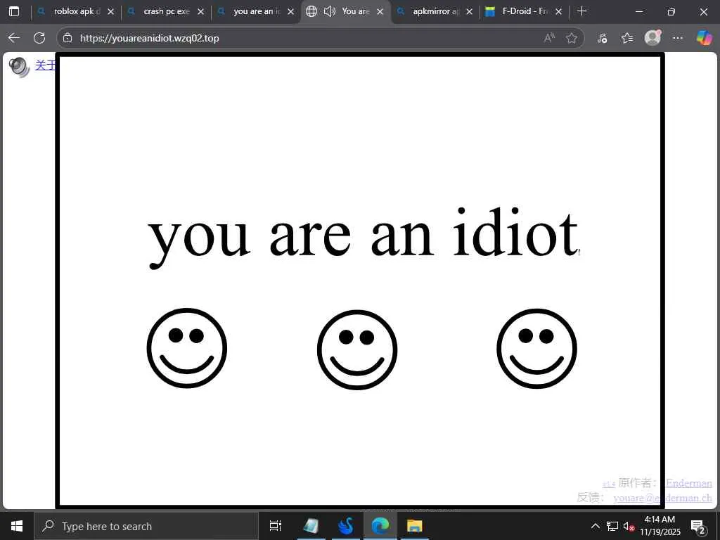Viewport: 720px width, 540px height.
Task: Open the Enderman author link
Action: (x=689, y=483)
